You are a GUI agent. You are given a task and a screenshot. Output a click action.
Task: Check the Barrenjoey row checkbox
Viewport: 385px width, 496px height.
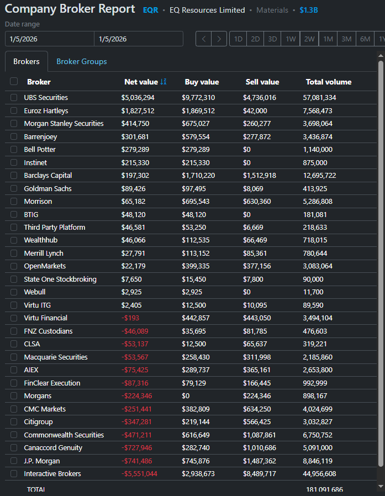(x=14, y=136)
